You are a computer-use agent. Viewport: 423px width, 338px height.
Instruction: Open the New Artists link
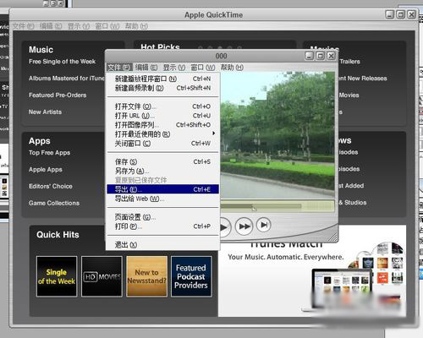(45, 112)
